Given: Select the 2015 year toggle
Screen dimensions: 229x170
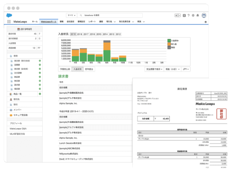Looking at the screenshot, I should (99, 34).
